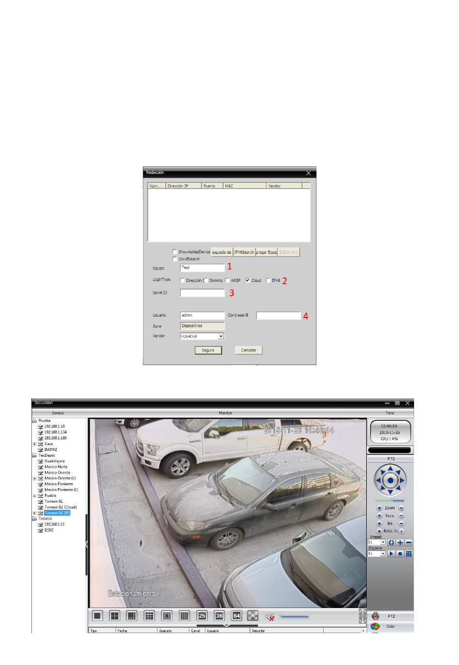Uncheck the Cloud login type

248,280
